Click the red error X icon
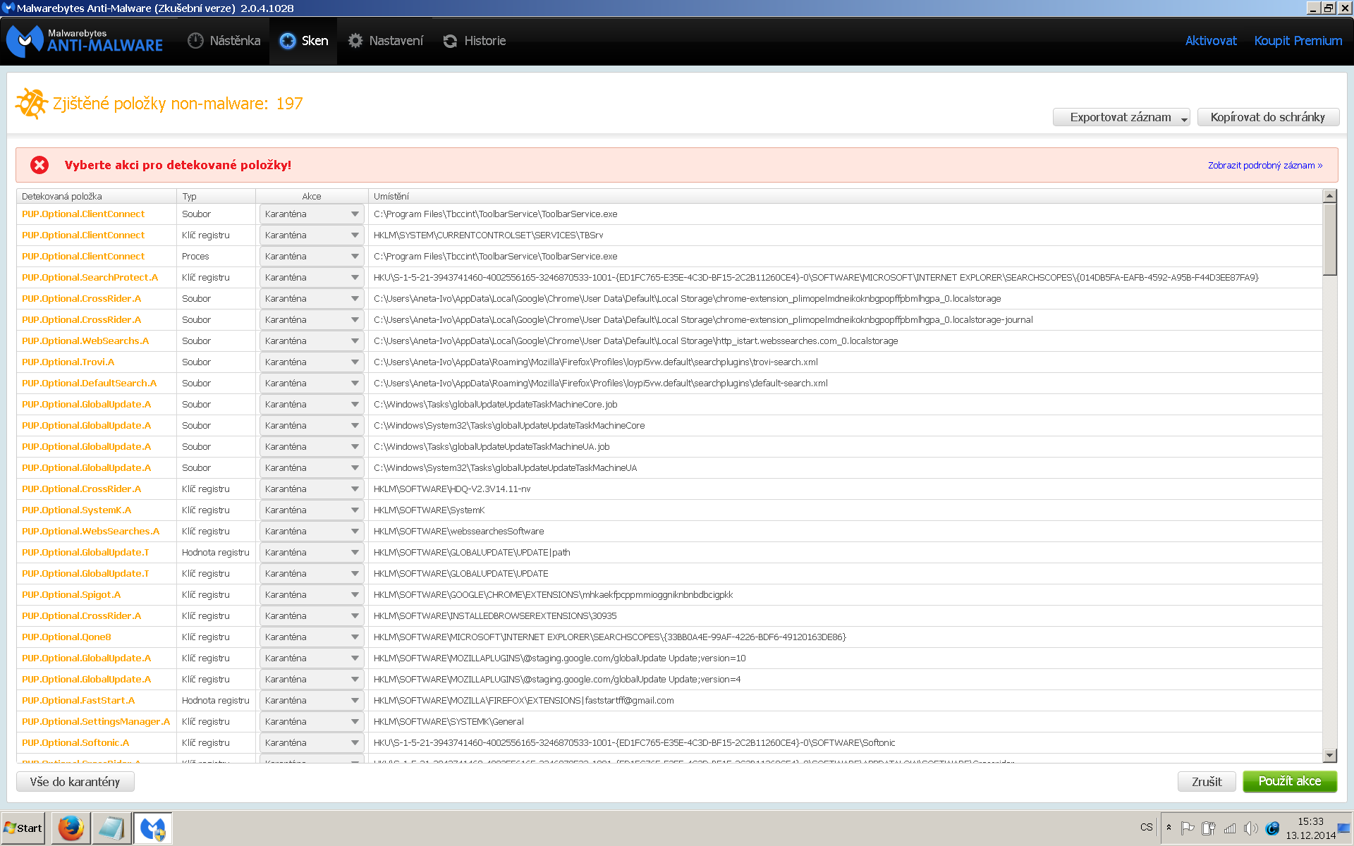 tap(39, 165)
